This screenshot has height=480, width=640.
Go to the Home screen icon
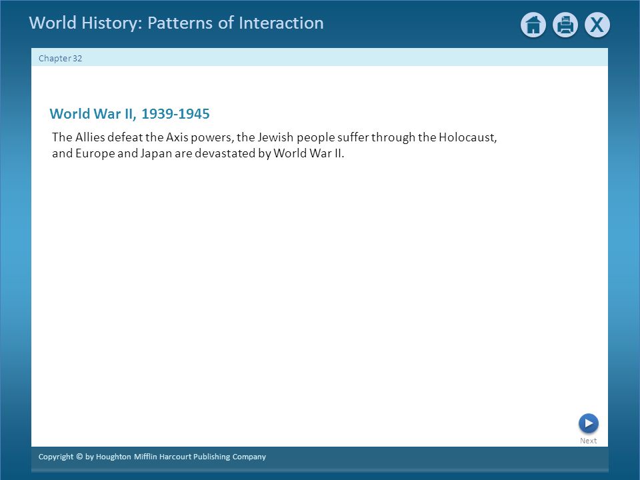(x=533, y=25)
